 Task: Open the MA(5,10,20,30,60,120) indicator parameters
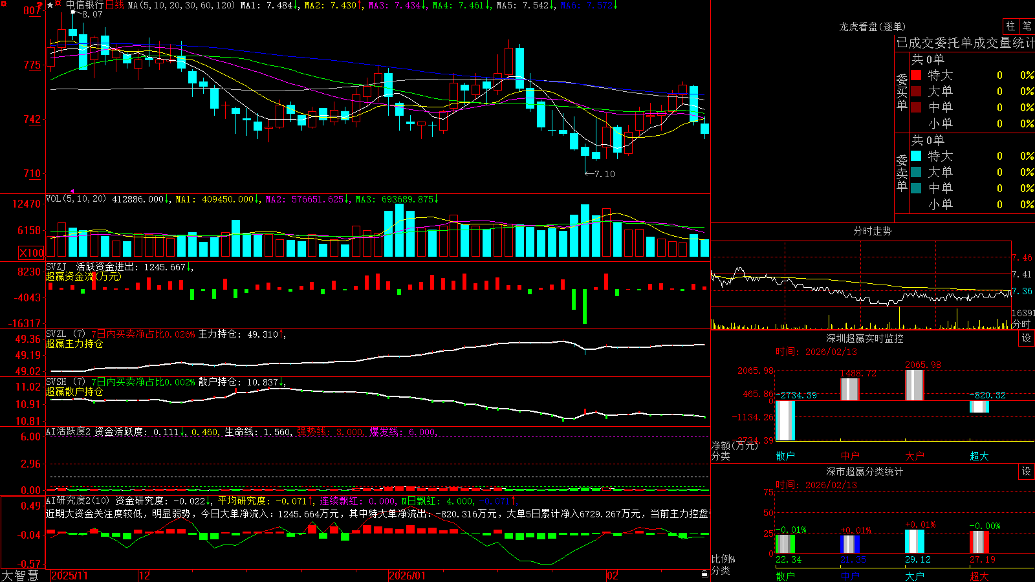click(x=181, y=5)
